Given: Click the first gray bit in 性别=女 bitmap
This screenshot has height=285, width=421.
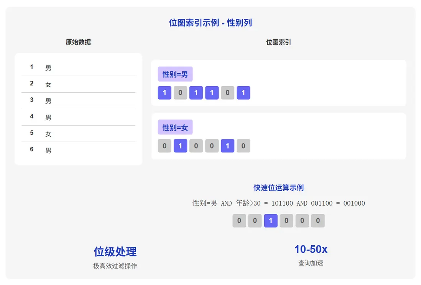Looking at the screenshot, I should click(x=164, y=146).
